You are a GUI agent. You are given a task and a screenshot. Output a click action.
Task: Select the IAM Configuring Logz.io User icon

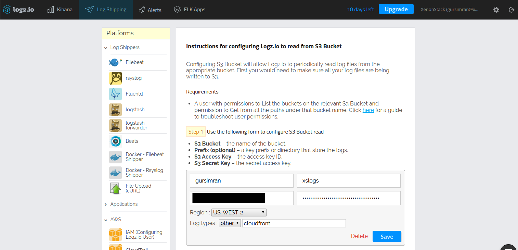click(116, 235)
